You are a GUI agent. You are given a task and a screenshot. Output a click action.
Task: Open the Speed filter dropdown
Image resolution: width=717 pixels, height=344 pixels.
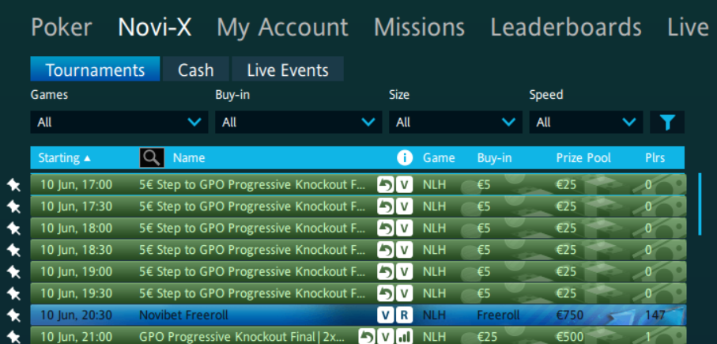[585, 123]
